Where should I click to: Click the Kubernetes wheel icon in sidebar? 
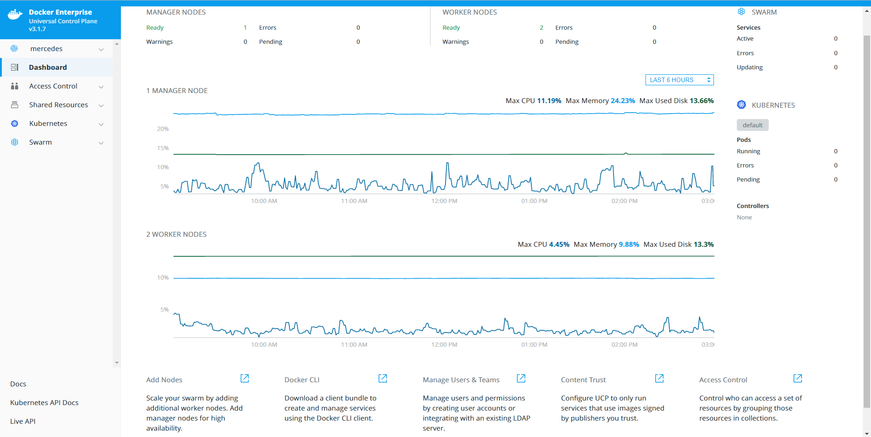point(15,124)
